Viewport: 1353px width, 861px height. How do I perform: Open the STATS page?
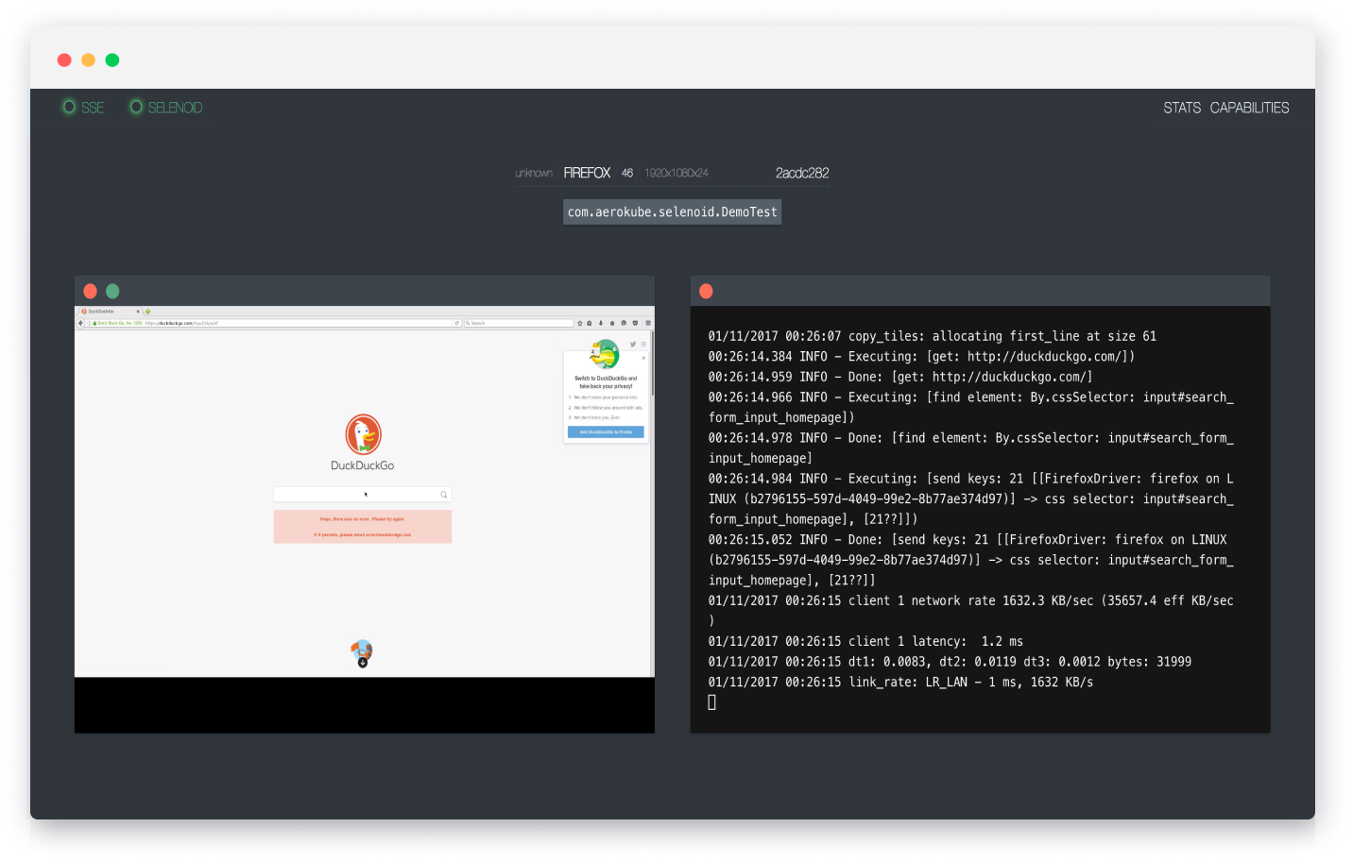pyautogui.click(x=1181, y=108)
